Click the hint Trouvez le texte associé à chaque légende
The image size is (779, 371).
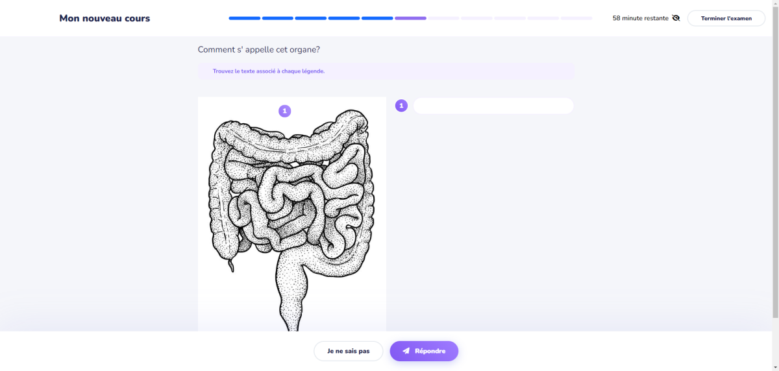pos(269,71)
